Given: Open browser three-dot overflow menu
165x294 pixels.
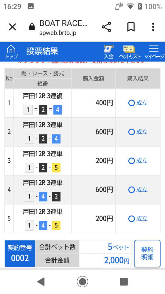Looking at the screenshot, I should point(153,27).
